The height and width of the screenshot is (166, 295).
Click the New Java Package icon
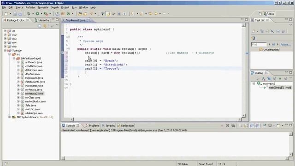pos(63,14)
